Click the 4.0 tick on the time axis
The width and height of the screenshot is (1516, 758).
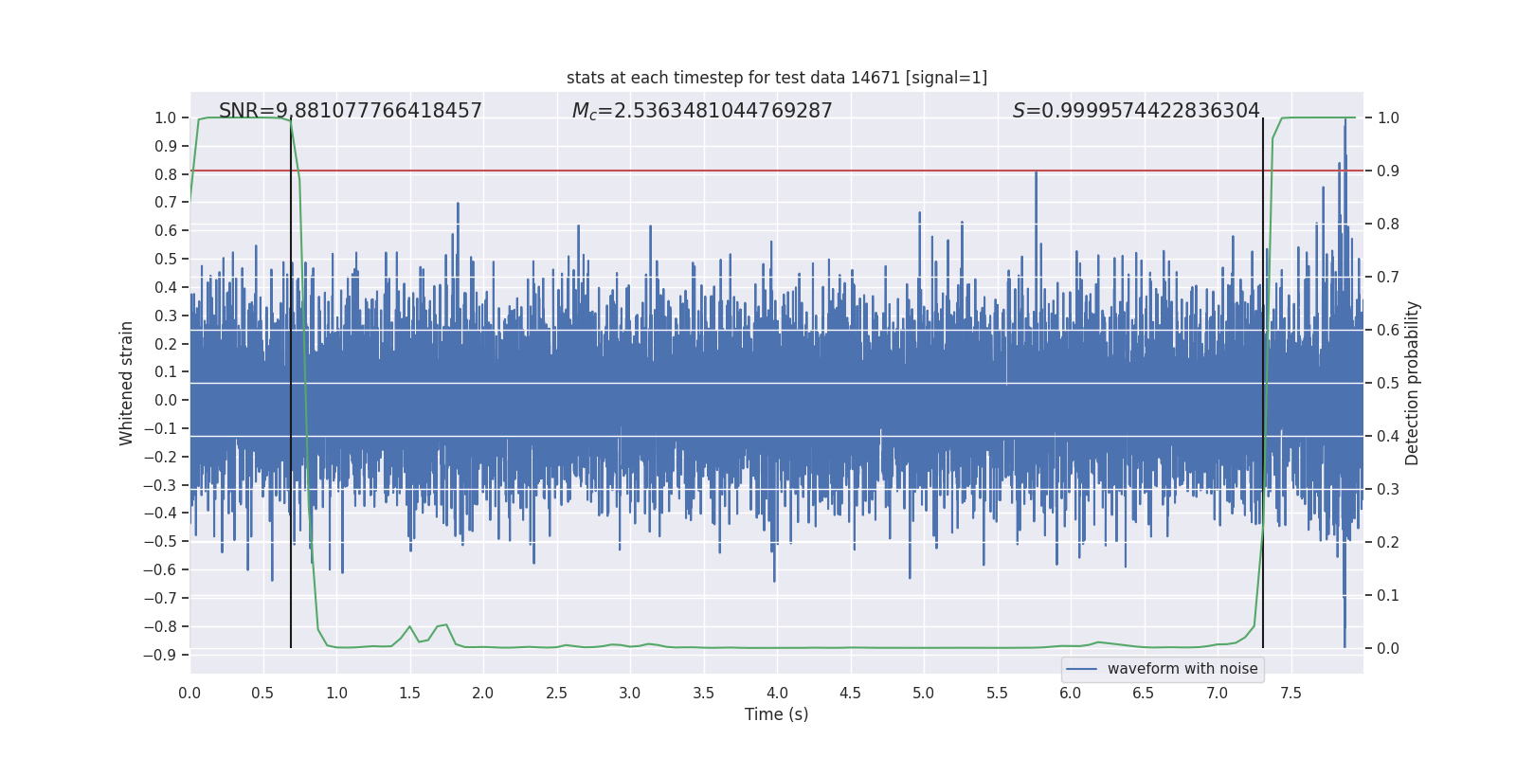(x=776, y=693)
